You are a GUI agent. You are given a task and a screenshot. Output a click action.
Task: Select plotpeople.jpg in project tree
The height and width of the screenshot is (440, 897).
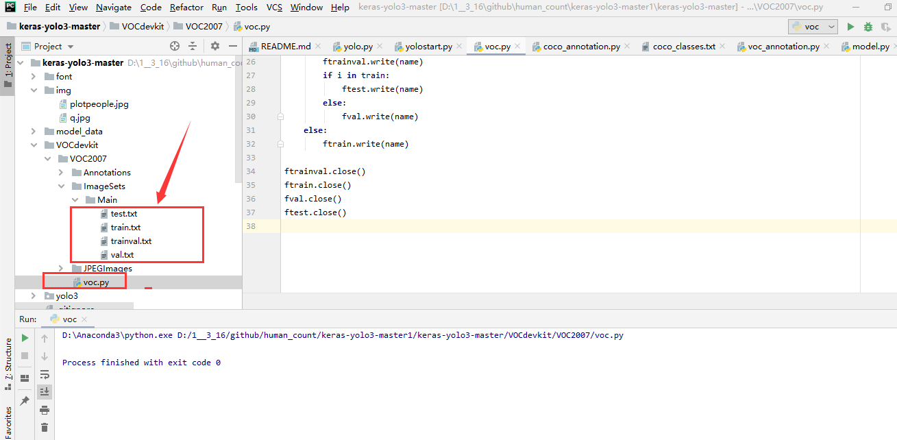tap(99, 103)
